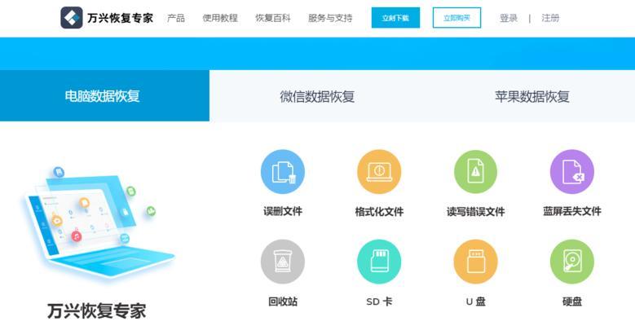Screen dimensions: 635x326
Task: Open the 服务与支持 menu
Action: [x=330, y=18]
